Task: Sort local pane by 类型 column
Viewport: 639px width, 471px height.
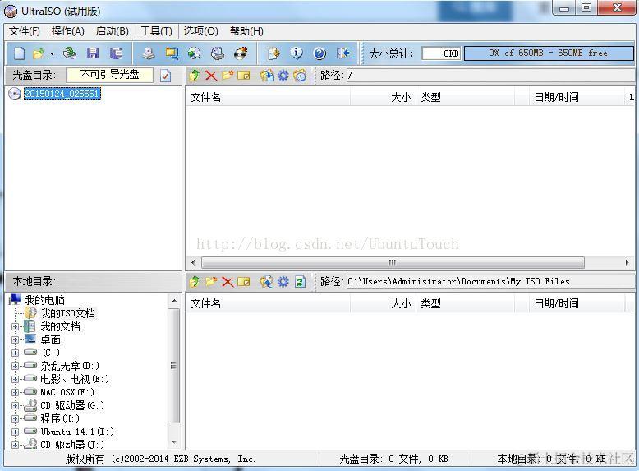Action: tap(465, 303)
